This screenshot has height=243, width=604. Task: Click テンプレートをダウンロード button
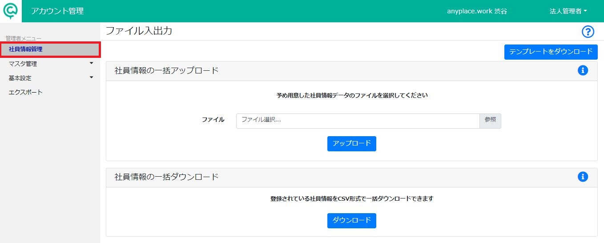coord(551,52)
